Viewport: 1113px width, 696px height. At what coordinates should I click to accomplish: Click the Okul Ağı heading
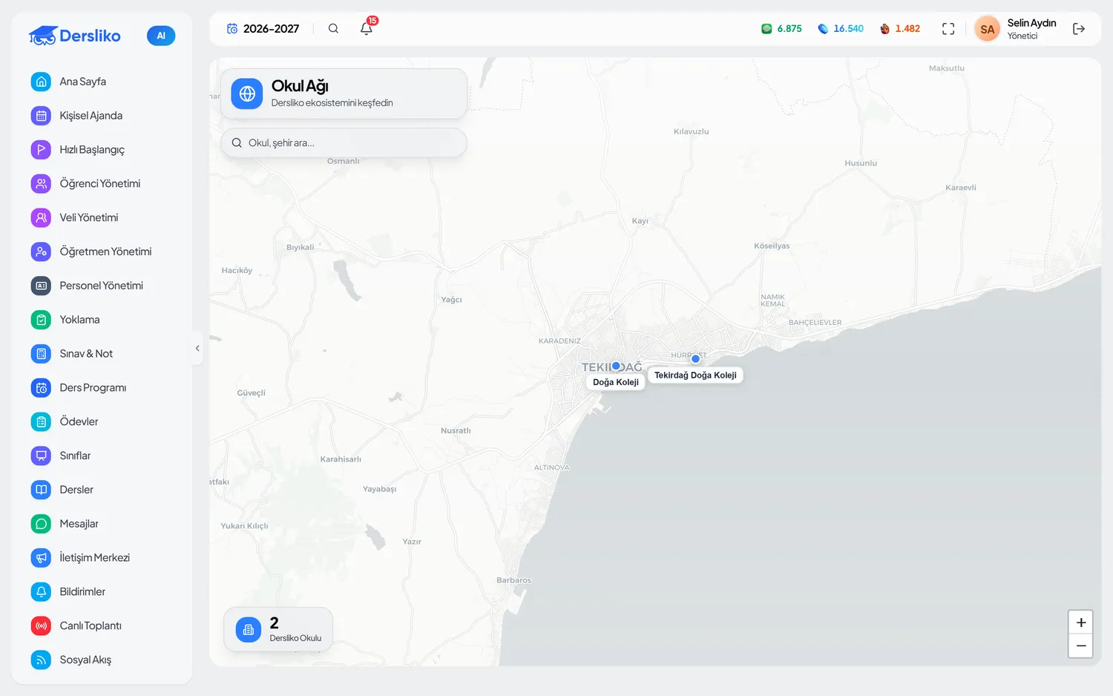[x=300, y=86]
